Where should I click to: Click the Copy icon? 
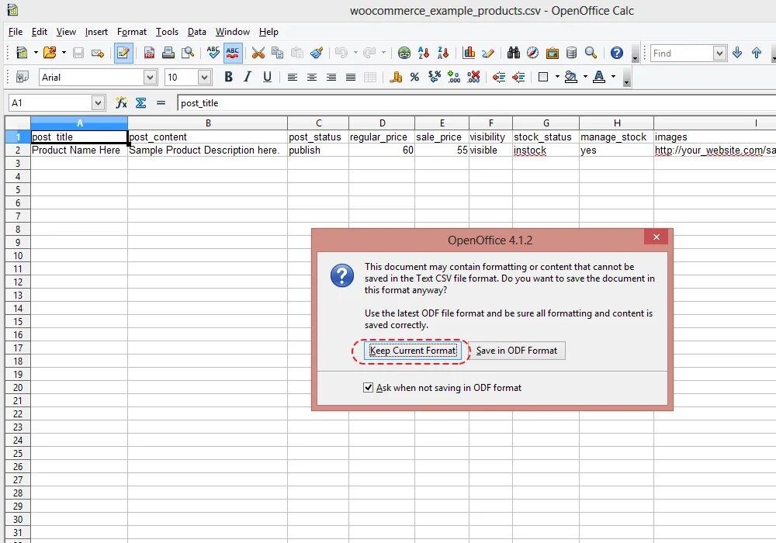point(278,53)
